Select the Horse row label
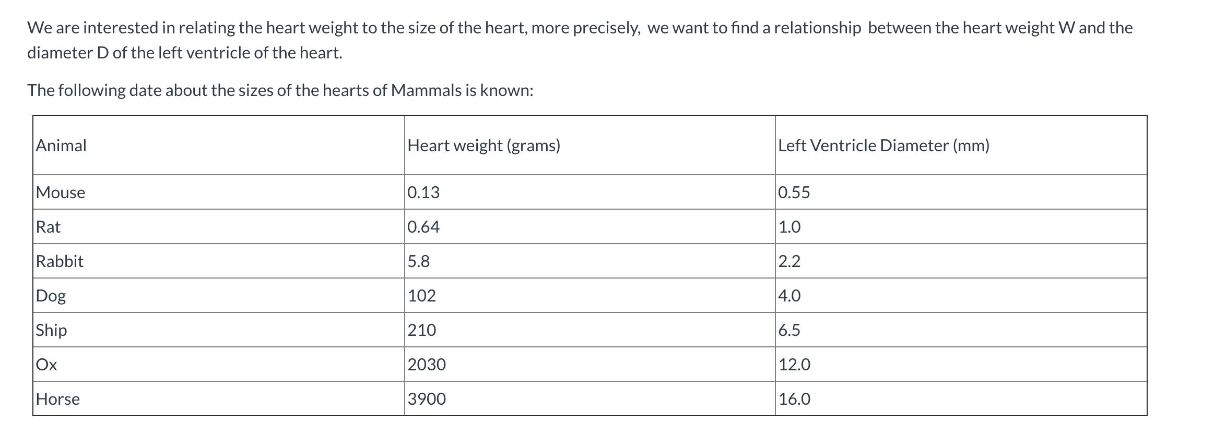Image resolution: width=1226 pixels, height=435 pixels. click(58, 399)
